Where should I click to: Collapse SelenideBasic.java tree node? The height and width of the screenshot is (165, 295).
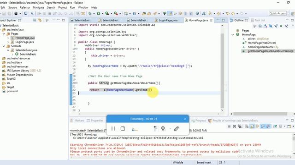tap(8, 50)
